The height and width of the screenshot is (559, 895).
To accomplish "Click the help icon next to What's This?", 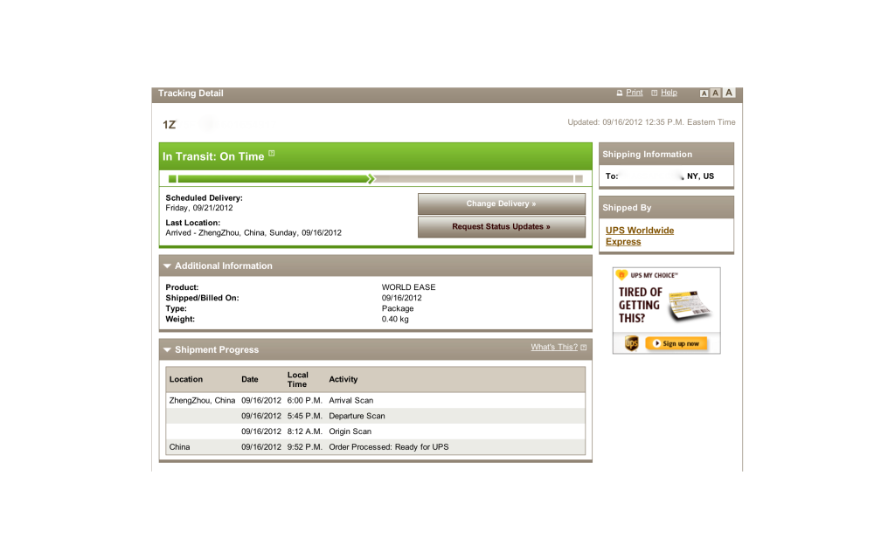I will point(583,348).
